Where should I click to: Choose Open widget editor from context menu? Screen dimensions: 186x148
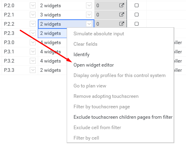pyautogui.click(x=94, y=65)
